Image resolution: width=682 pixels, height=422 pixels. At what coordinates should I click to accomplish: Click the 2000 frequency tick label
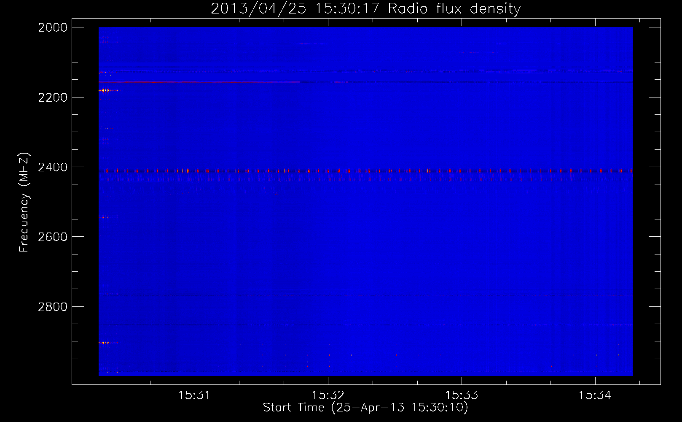[x=53, y=27]
